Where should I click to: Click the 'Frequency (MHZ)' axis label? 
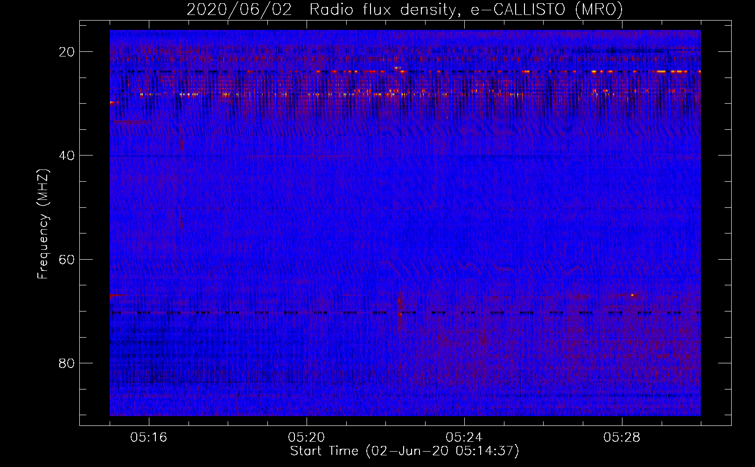point(43,224)
